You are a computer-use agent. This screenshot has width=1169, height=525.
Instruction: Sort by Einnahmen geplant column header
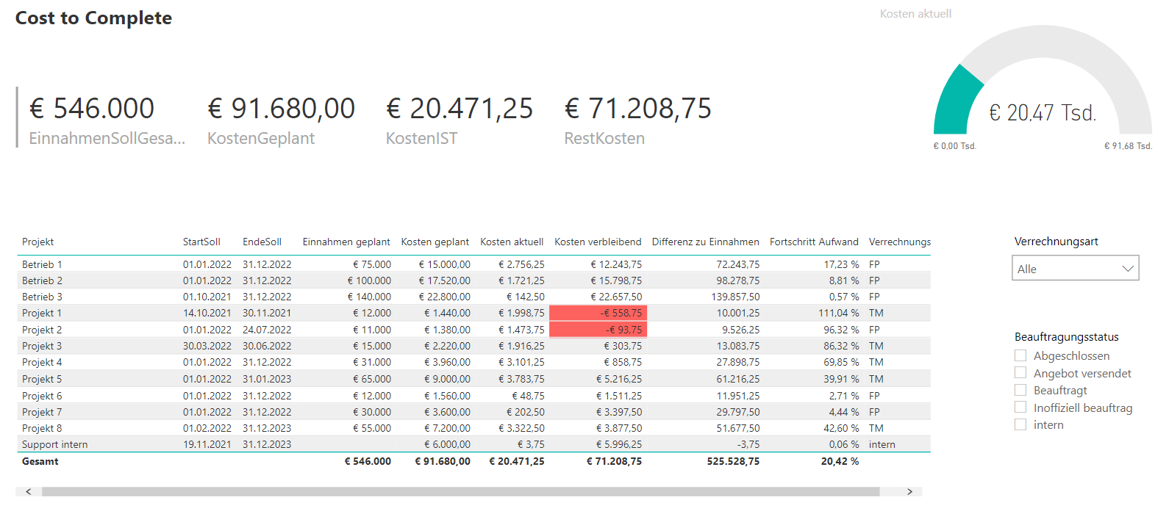point(346,242)
